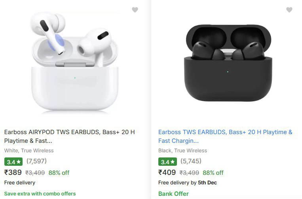Click the ₹409 price

pos(167,172)
